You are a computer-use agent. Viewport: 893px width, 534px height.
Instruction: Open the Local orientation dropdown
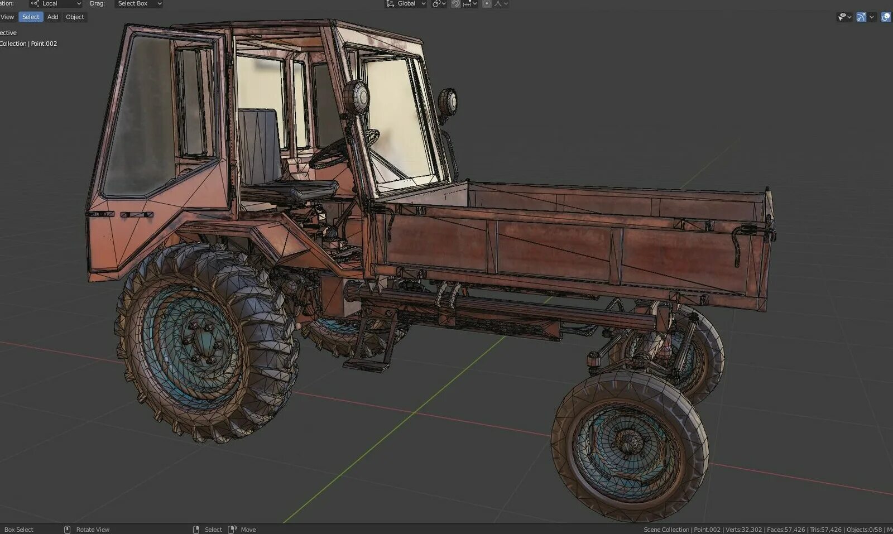(56, 3)
